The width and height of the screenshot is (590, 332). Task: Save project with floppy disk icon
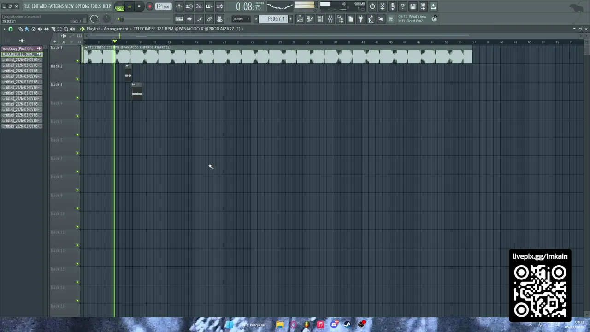413,6
